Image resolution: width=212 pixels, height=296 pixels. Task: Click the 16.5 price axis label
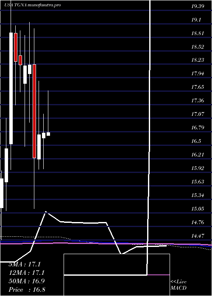[x=196, y=141]
